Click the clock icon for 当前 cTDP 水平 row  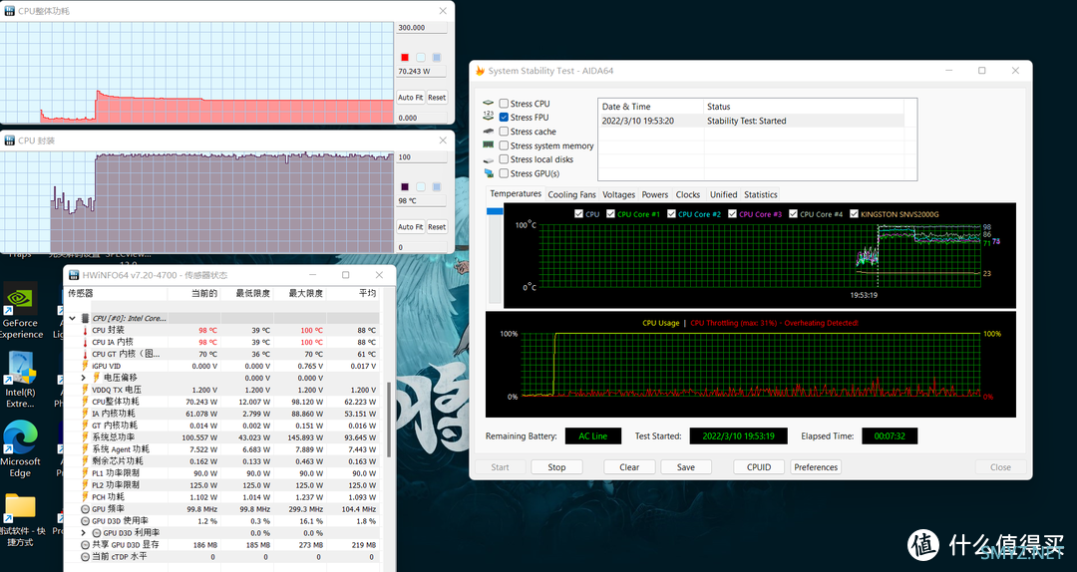[85, 556]
